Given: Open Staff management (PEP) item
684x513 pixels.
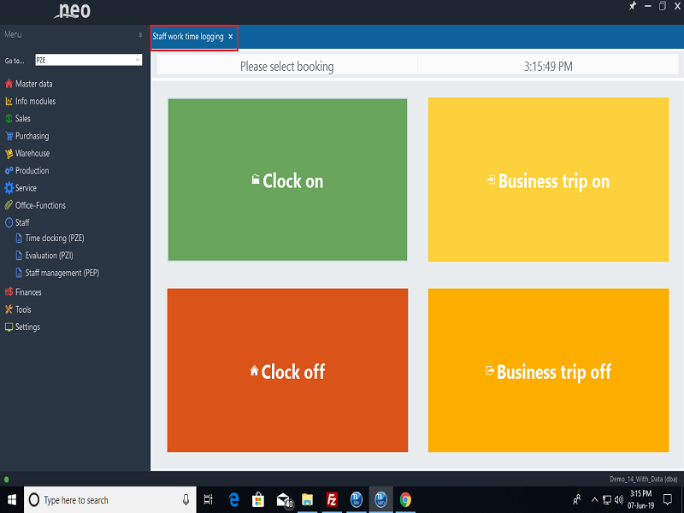Looking at the screenshot, I should (x=62, y=273).
